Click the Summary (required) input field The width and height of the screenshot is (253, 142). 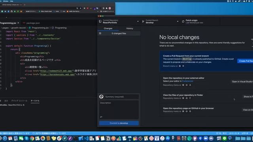coord(122,97)
